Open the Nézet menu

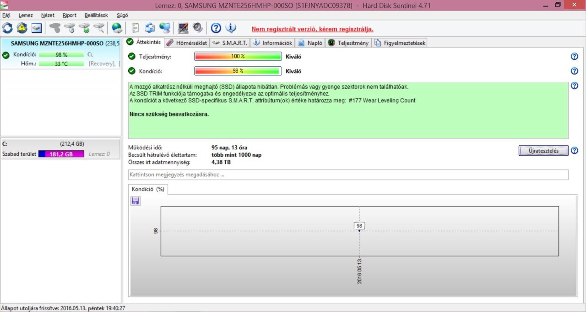tap(48, 15)
